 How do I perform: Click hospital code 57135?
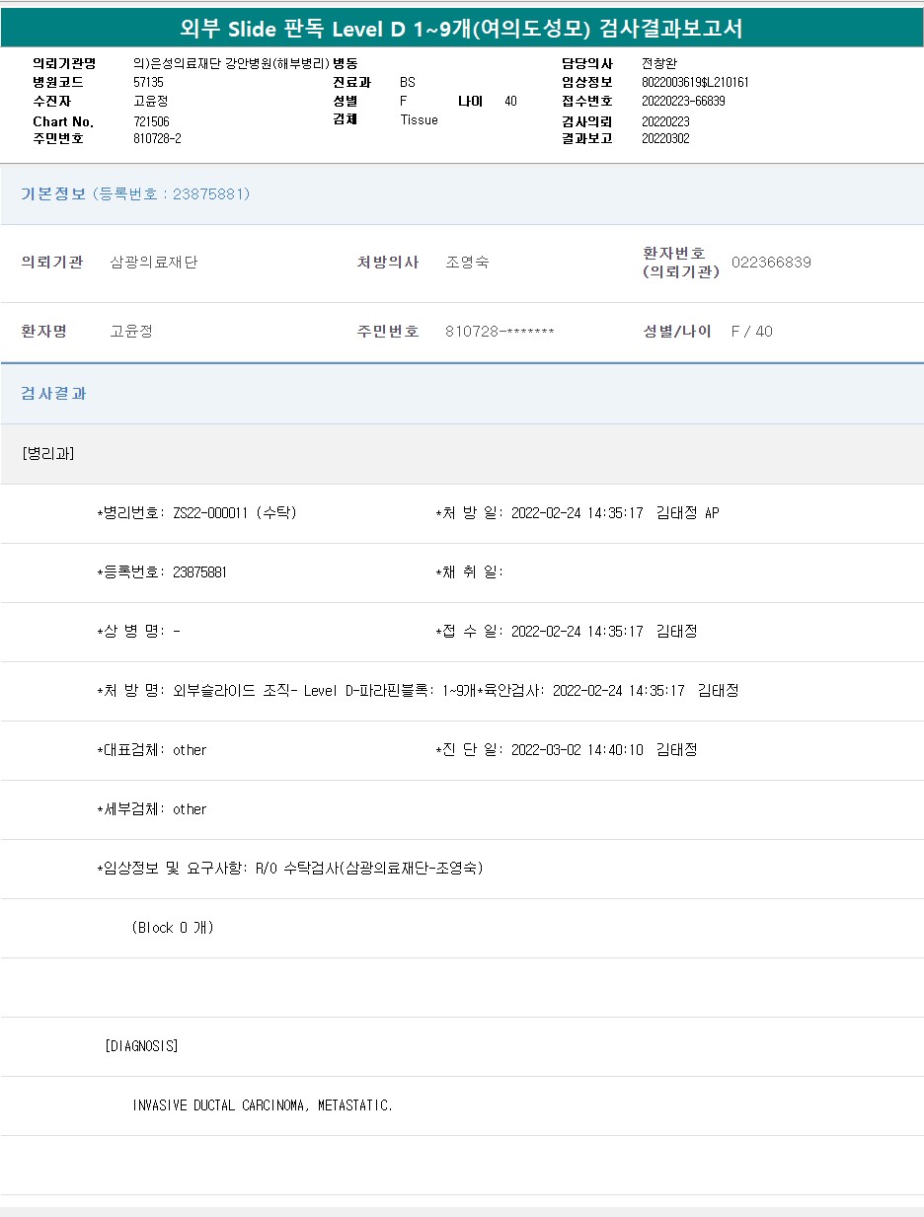click(x=148, y=82)
